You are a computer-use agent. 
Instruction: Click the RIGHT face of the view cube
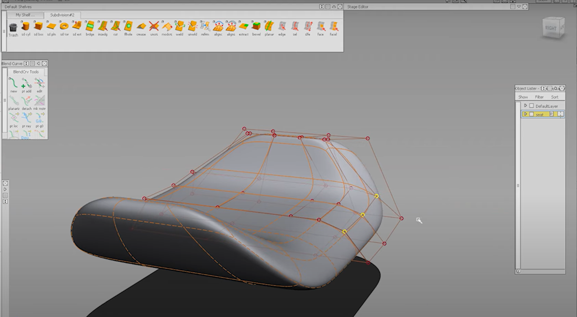point(551,27)
